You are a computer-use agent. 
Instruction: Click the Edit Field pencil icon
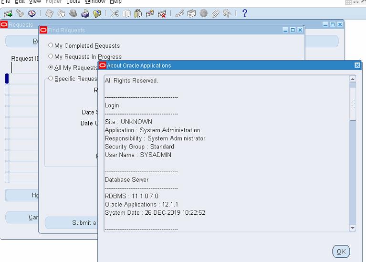tap(179, 13)
